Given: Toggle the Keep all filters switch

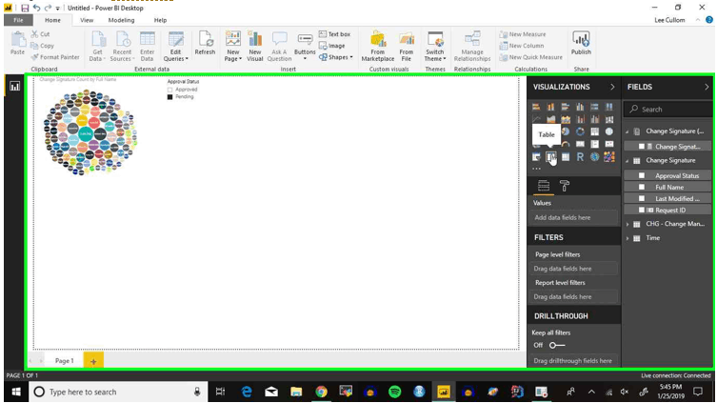Looking at the screenshot, I should click(557, 345).
